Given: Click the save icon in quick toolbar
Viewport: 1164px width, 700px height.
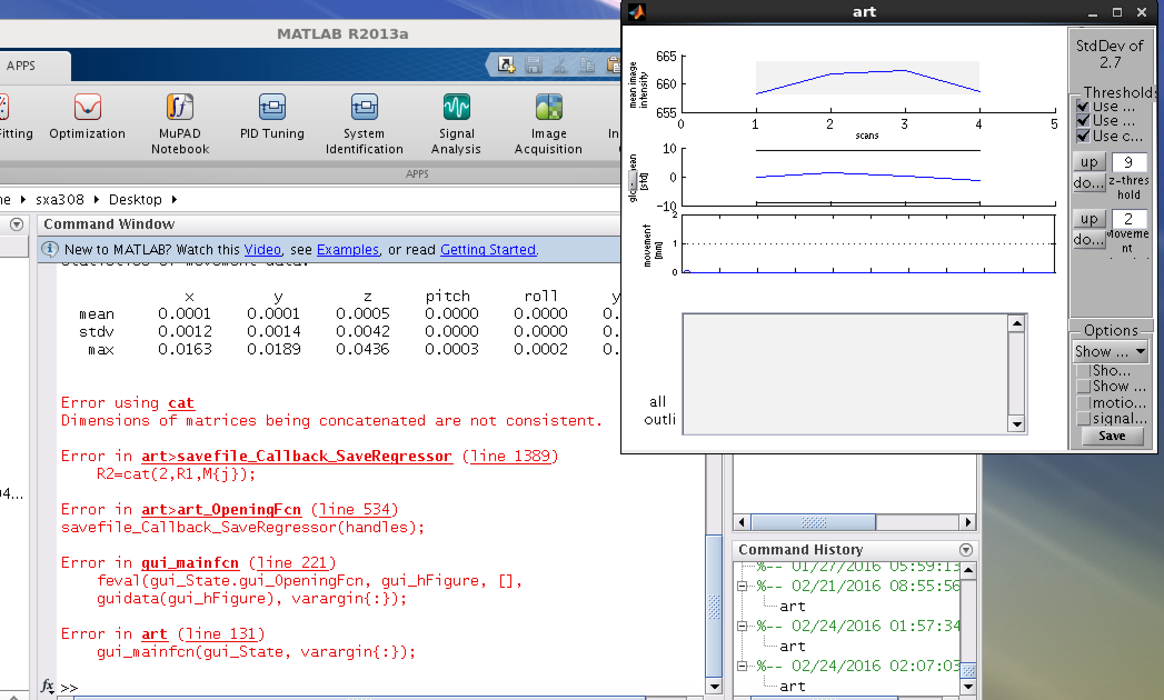Looking at the screenshot, I should click(x=534, y=65).
